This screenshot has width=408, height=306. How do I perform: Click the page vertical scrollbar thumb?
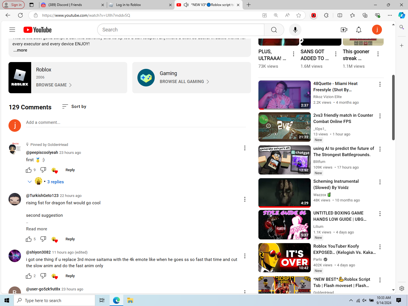coord(393,107)
